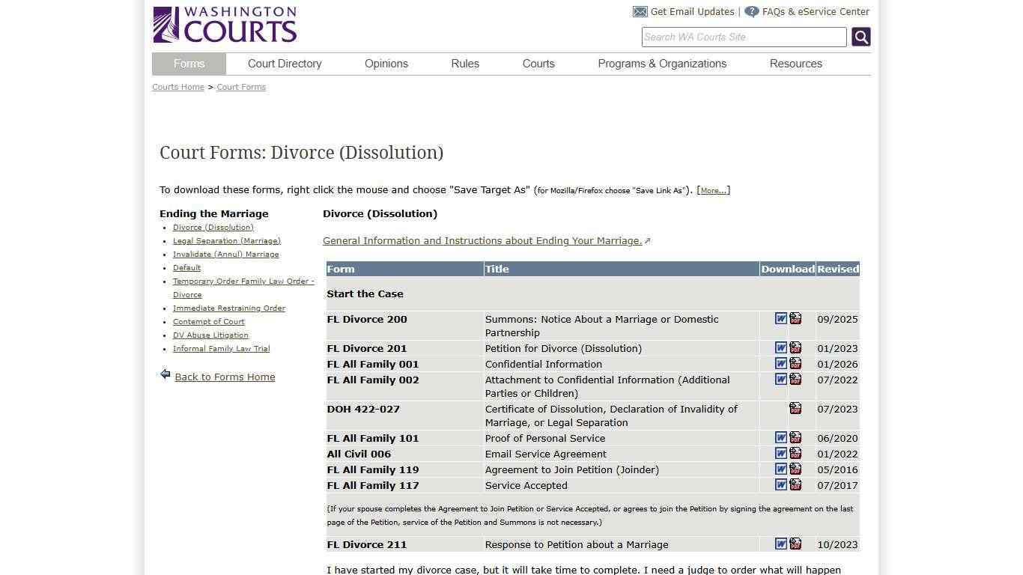
Task: Click the Courts Home breadcrumb link
Action: coord(177,87)
